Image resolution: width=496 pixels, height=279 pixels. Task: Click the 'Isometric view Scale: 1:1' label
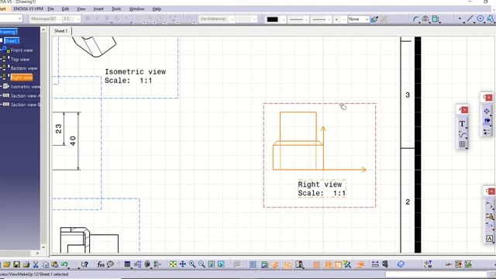point(136,76)
